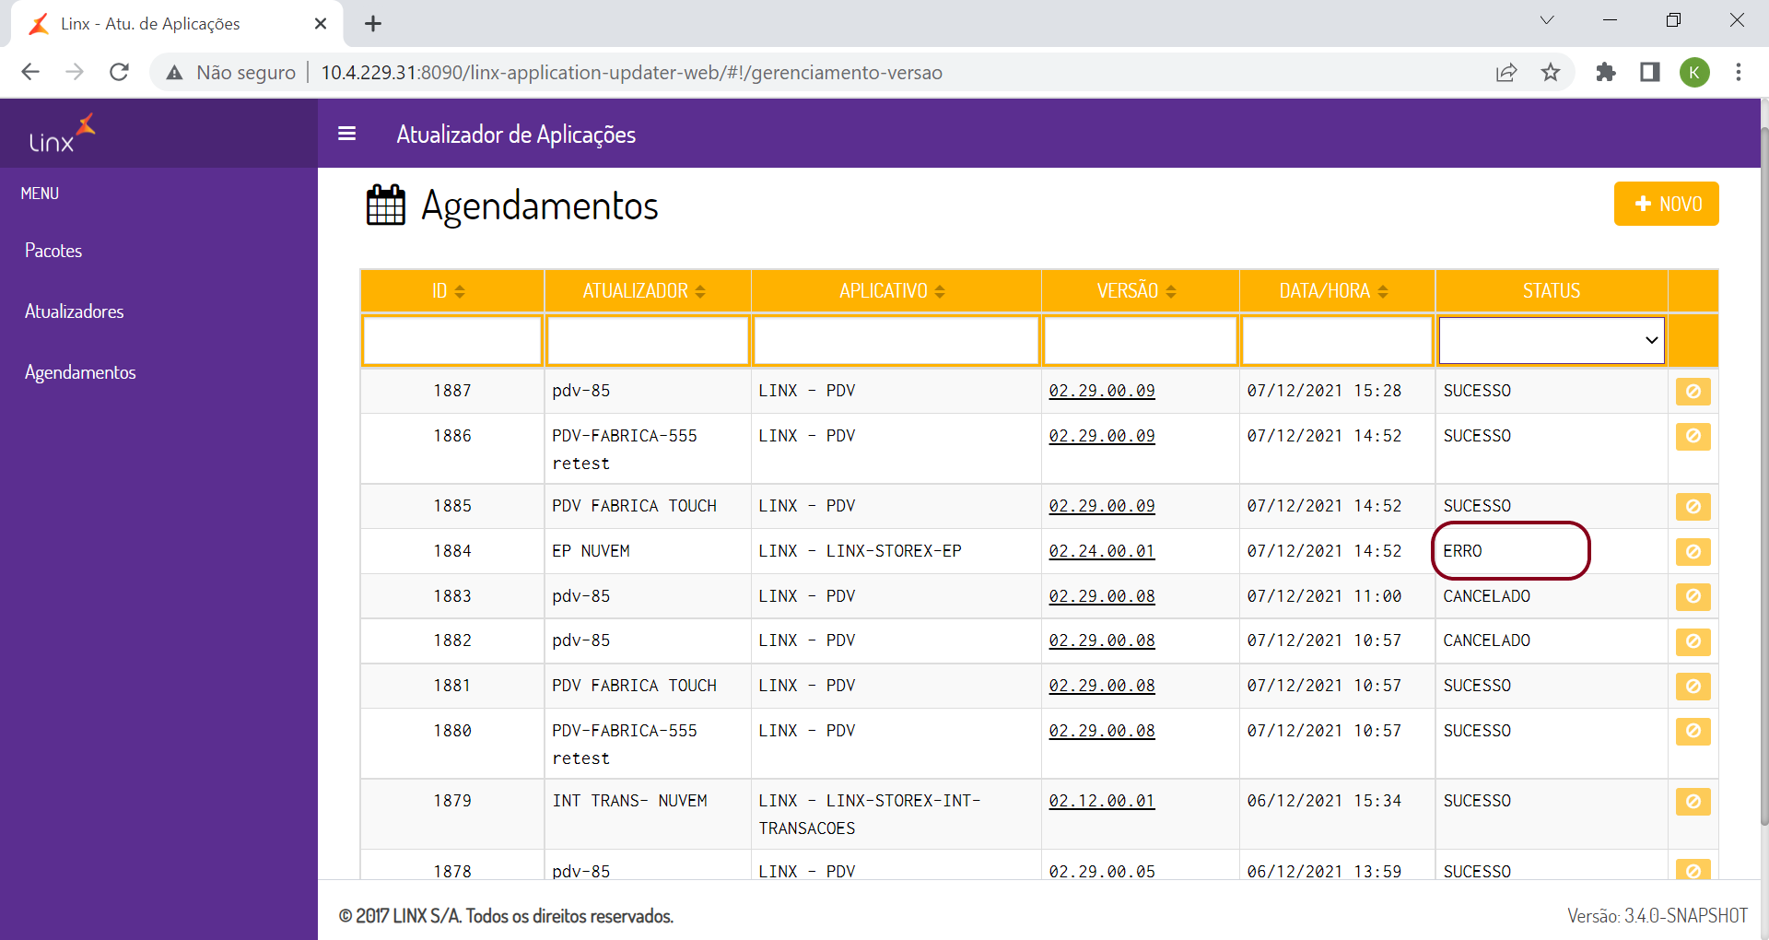Close the Linx Atu. de Aplicações tab
Image resolution: width=1769 pixels, height=940 pixels.
click(321, 24)
